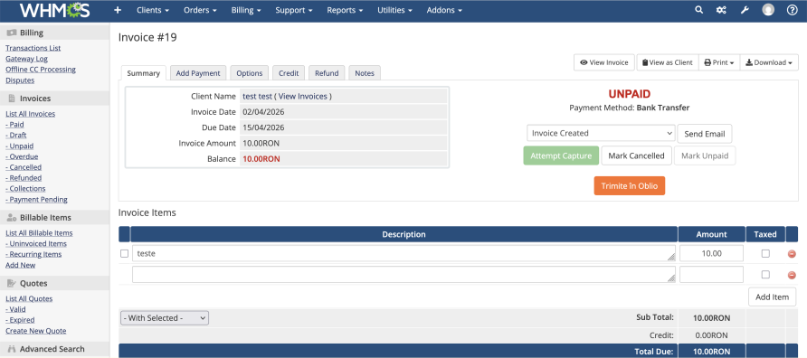The image size is (807, 358).
Task: Remove the empty invoice item line
Action: pos(792,275)
